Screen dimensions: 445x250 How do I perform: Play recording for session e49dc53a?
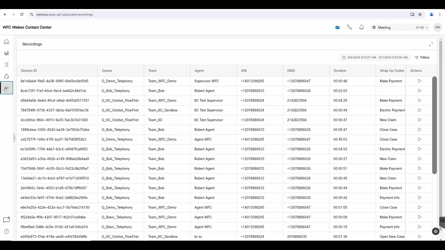[419, 198]
